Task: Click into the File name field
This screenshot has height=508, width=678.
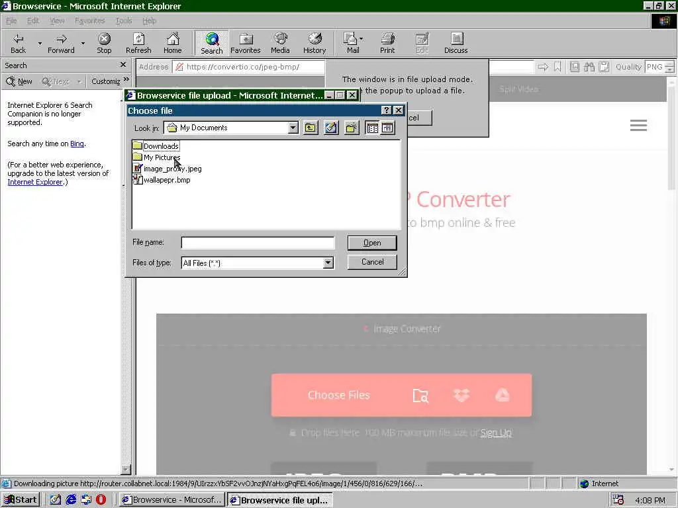Action: click(x=258, y=243)
